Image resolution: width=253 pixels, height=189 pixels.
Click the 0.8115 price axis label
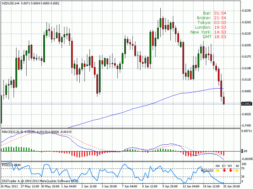[x=247, y=80]
